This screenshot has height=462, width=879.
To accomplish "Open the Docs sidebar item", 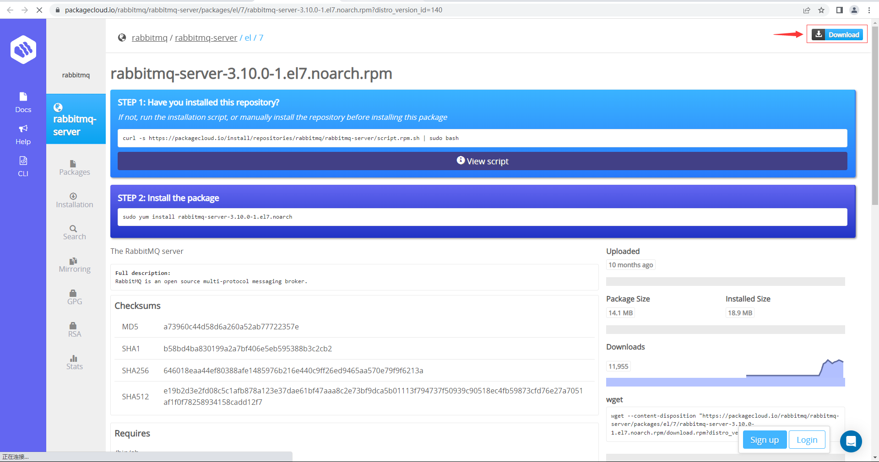I will coord(23,102).
